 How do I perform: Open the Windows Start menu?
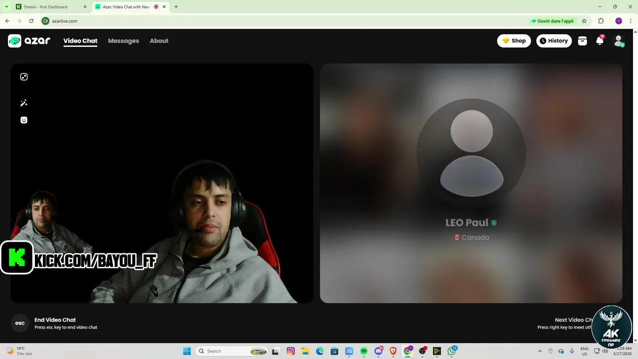click(x=187, y=351)
